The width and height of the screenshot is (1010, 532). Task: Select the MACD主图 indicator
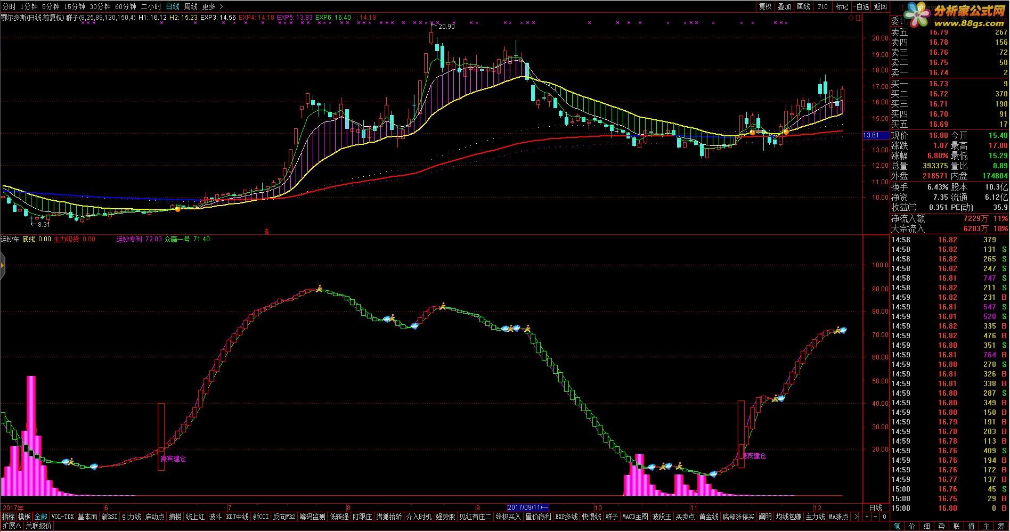[635, 517]
